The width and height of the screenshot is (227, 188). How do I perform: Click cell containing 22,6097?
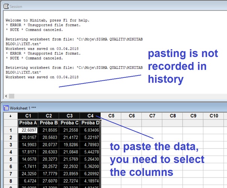pos(28,131)
